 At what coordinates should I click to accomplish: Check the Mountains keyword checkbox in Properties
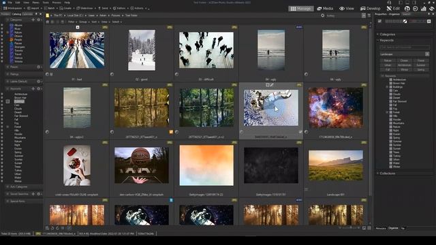pyautogui.click(x=390, y=123)
